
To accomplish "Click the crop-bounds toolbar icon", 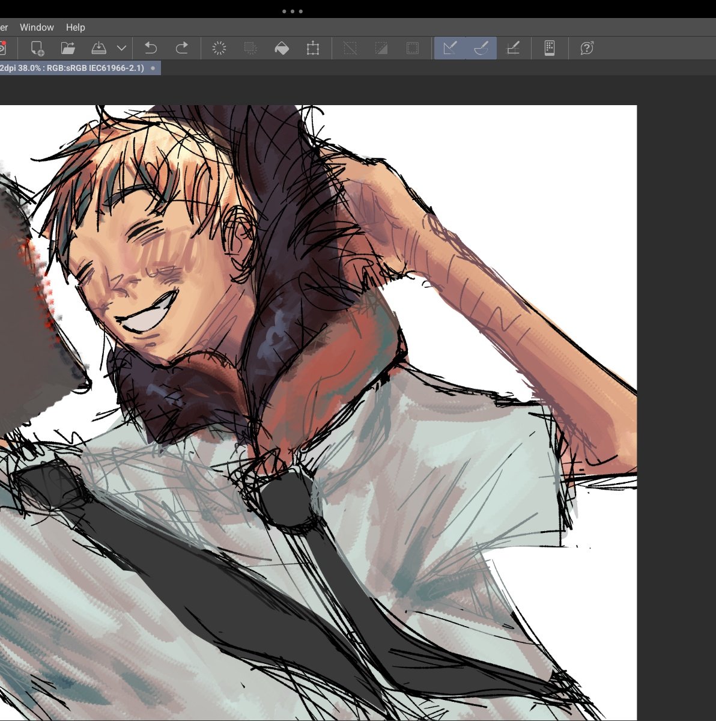I will coord(313,48).
